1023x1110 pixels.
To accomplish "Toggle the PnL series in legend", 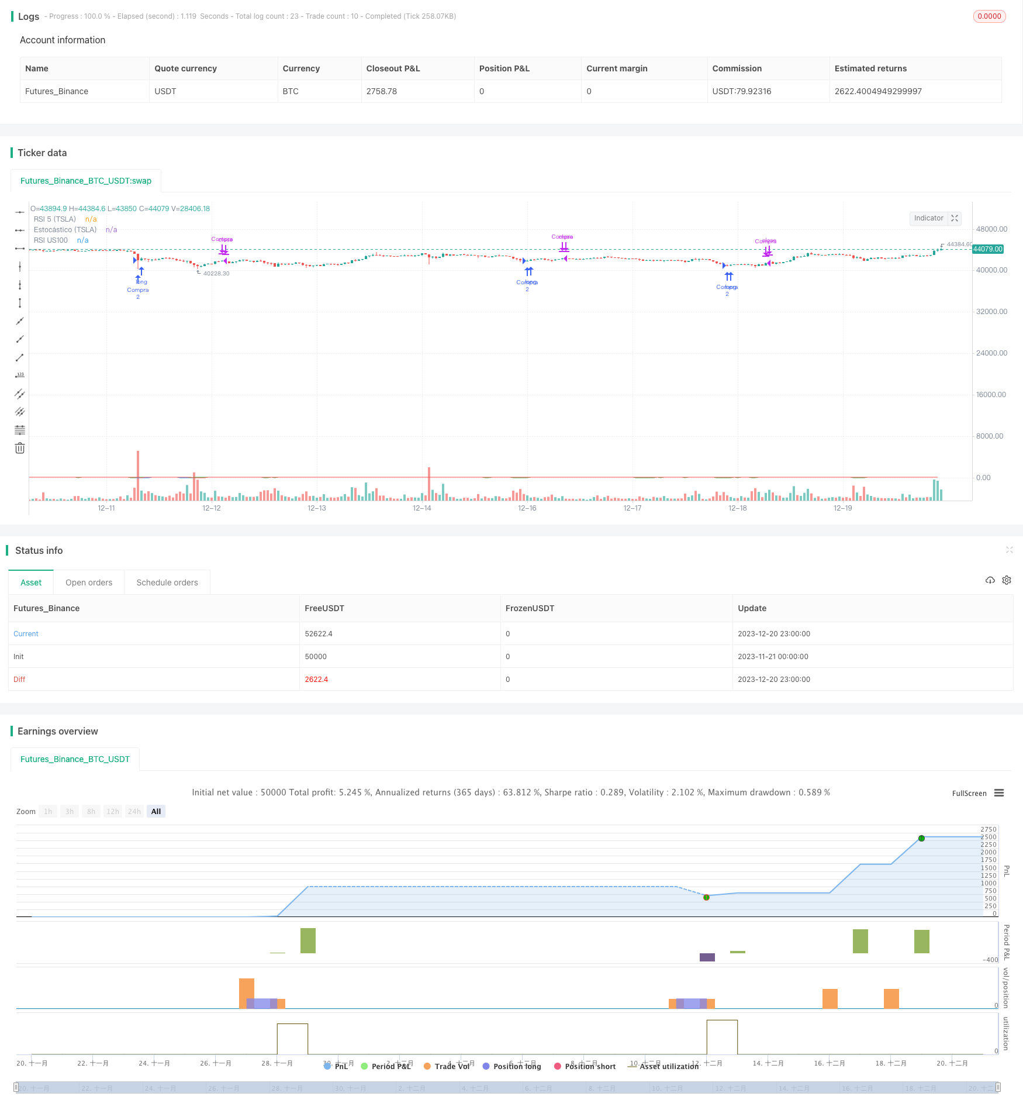I will coord(336,1066).
